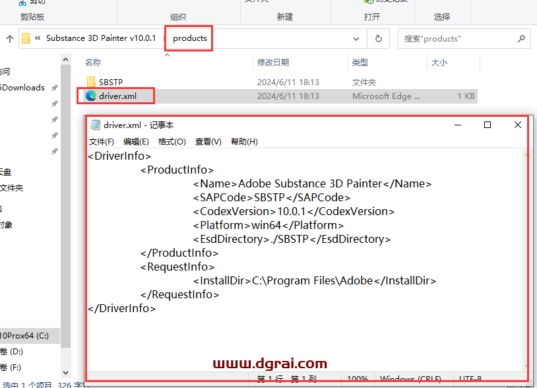Click the search magnifier icon
Screen dimensions: 537x388
click(x=521, y=39)
